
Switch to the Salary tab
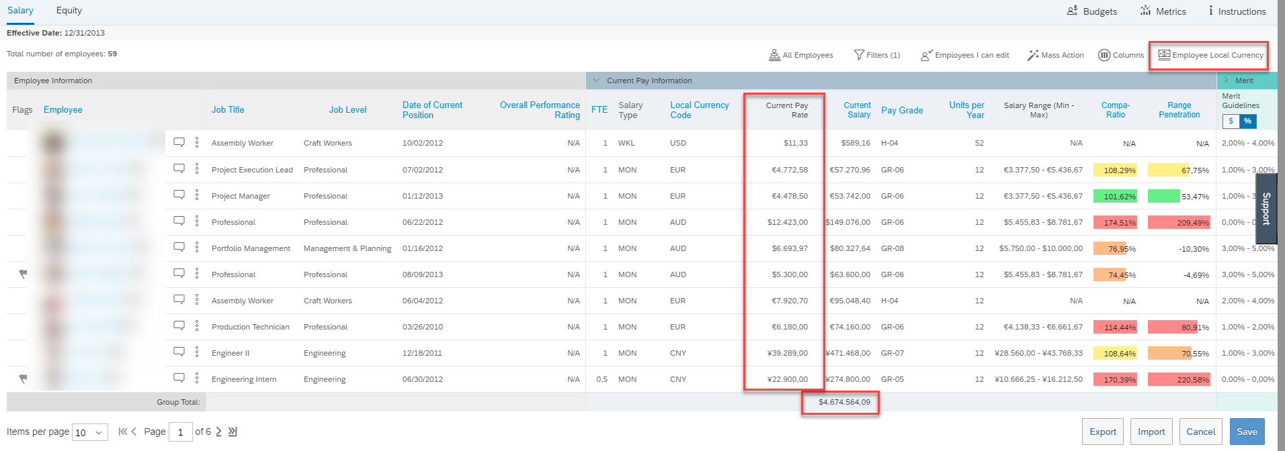(x=20, y=11)
